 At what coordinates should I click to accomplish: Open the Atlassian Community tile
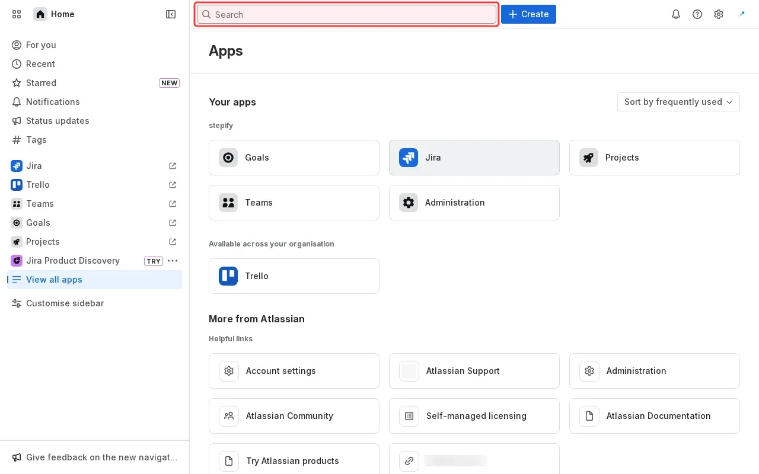point(294,416)
